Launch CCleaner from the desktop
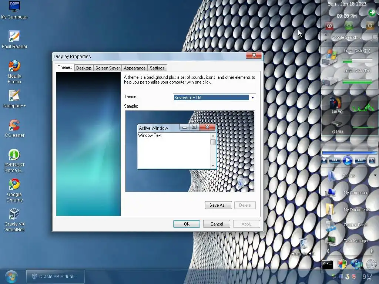The image size is (379, 284). point(14,128)
